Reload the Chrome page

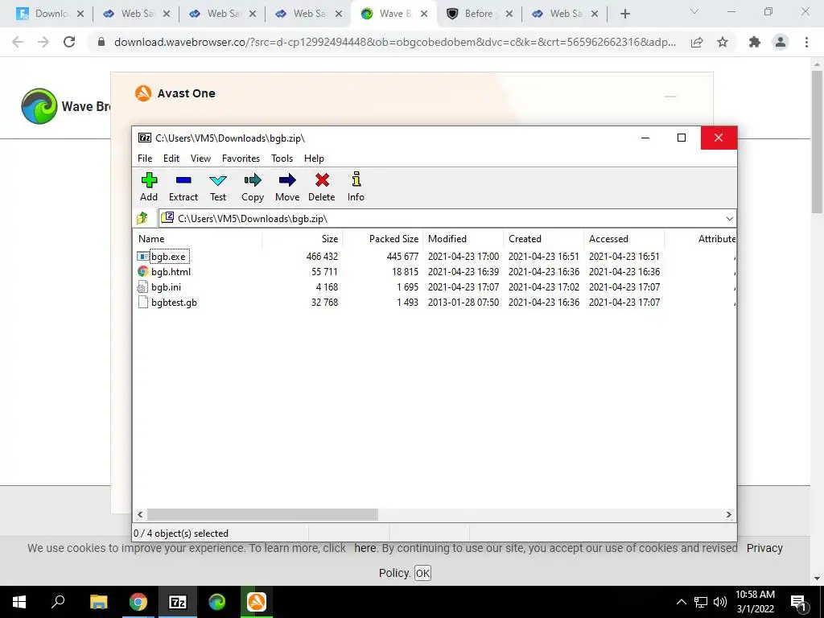pyautogui.click(x=69, y=42)
